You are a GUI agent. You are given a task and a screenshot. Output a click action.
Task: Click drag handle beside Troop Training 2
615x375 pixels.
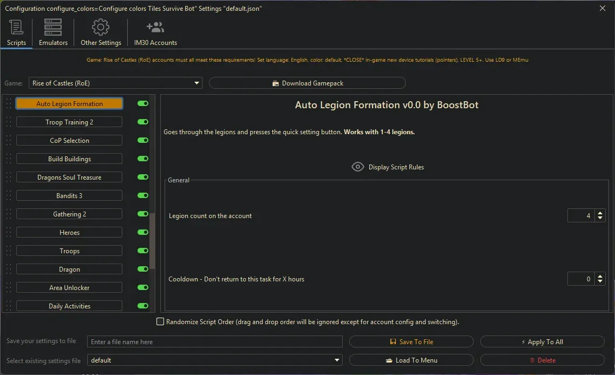[9, 122]
